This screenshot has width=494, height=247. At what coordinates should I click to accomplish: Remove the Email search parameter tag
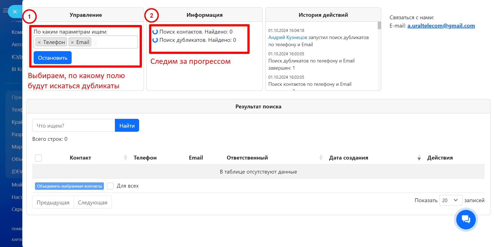pos(72,42)
